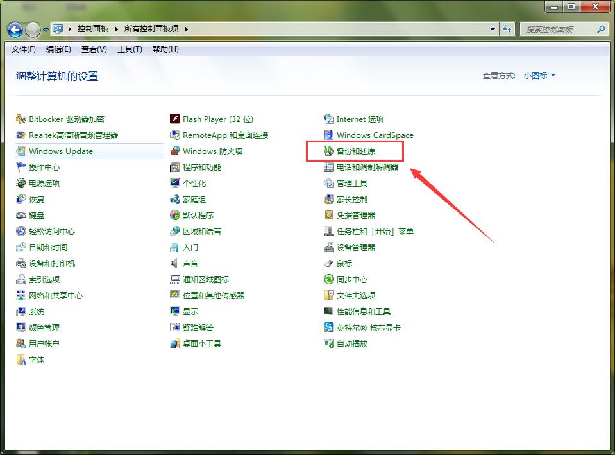
Task: Open the 字体 fonts link
Action: tap(37, 359)
